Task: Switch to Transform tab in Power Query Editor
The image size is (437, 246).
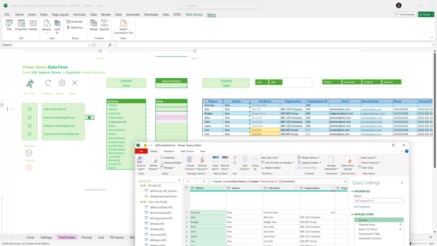Action: (169, 151)
